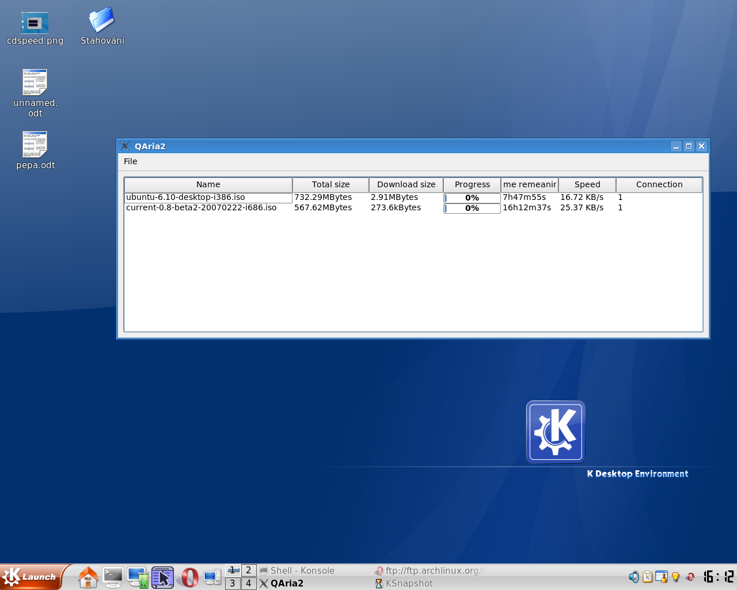Click the window-with-cursor panel icon
The image size is (737, 590).
(162, 577)
